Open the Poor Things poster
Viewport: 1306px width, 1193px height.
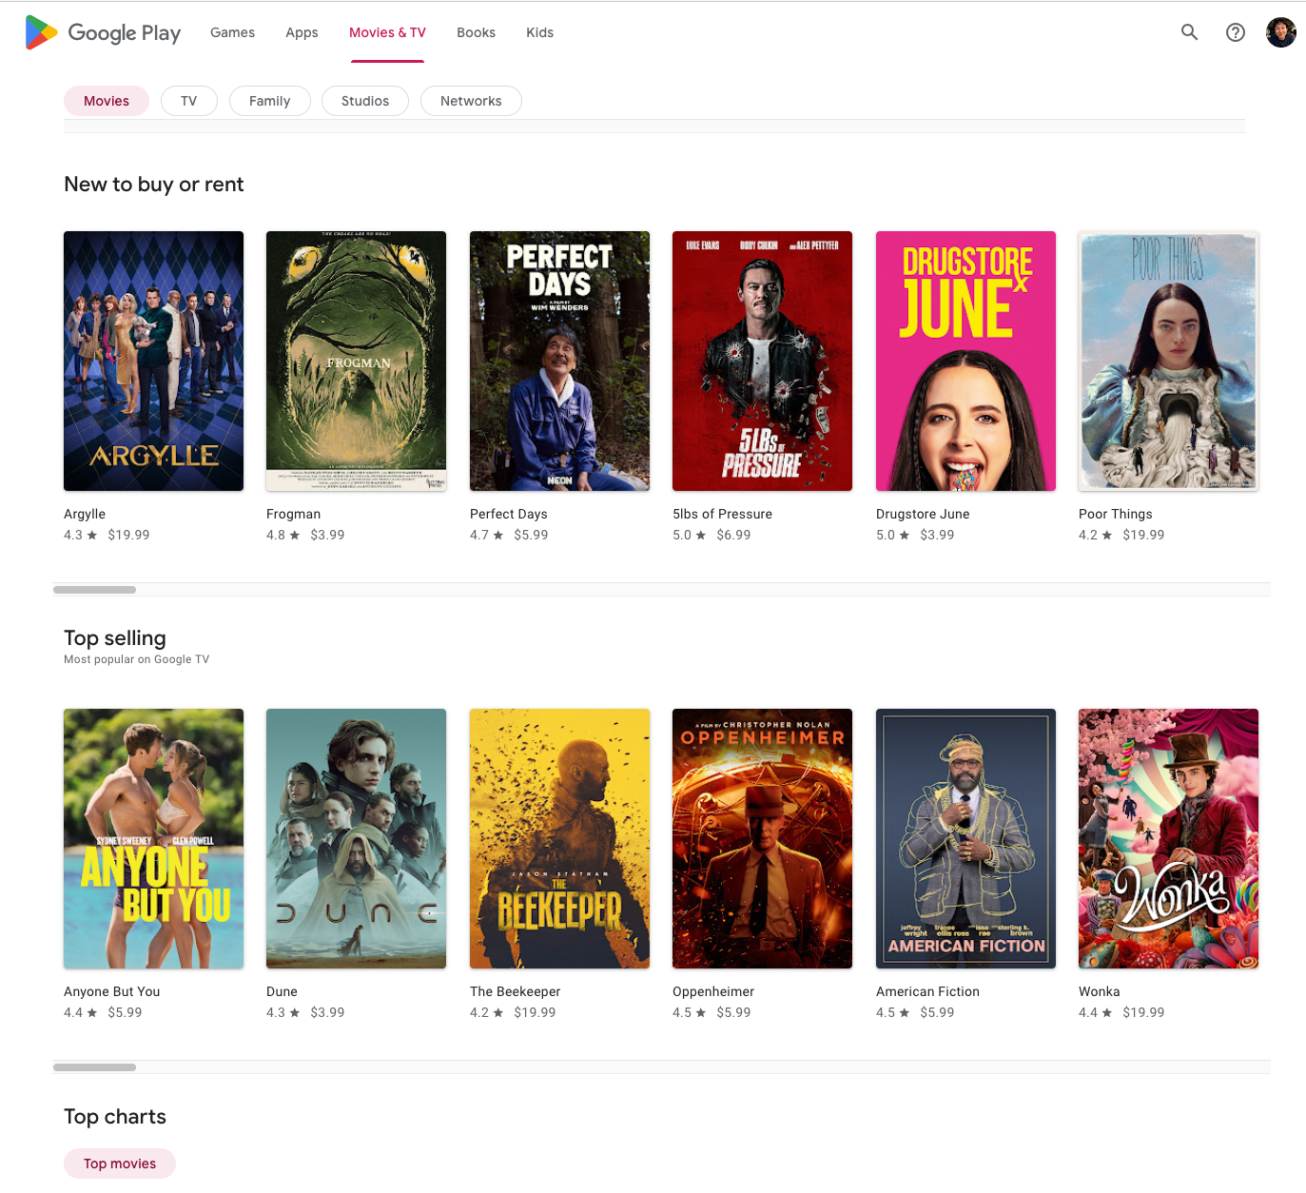pyautogui.click(x=1168, y=361)
